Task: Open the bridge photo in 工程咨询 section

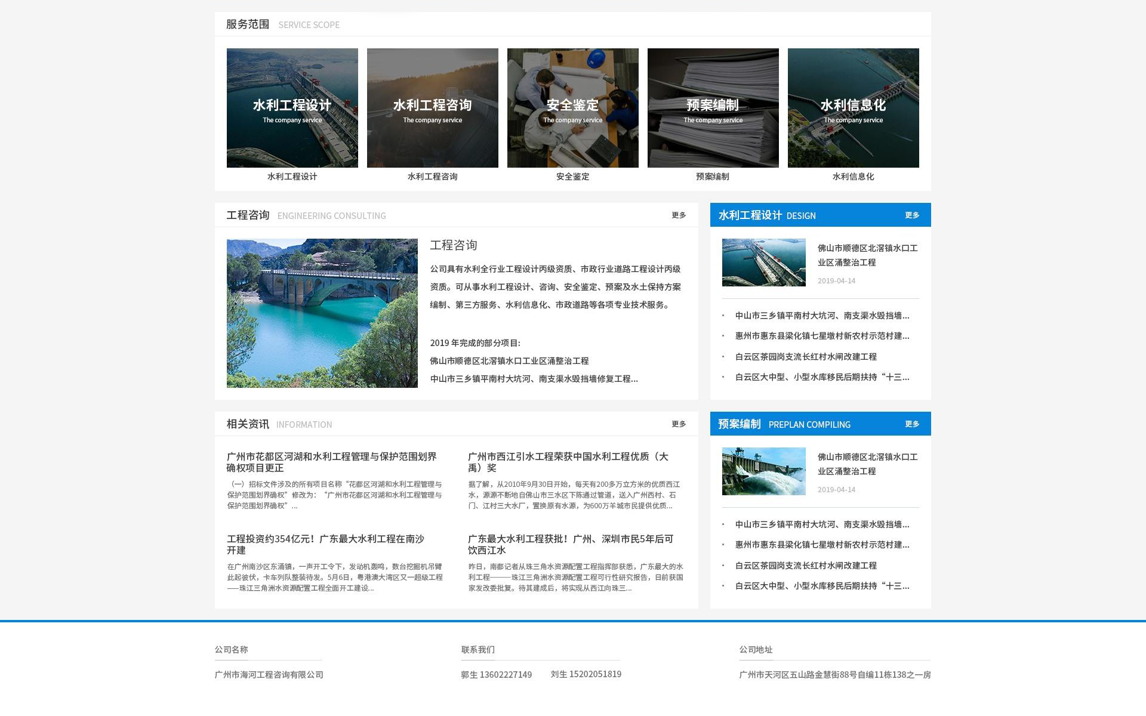Action: coord(322,313)
